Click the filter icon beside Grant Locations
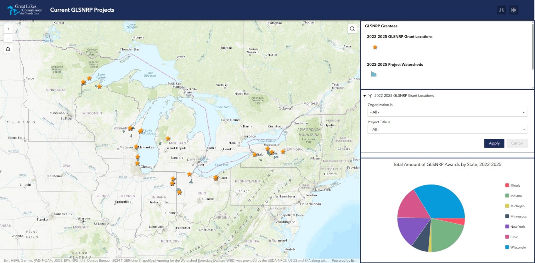This screenshot has height=263, width=535. [370, 96]
